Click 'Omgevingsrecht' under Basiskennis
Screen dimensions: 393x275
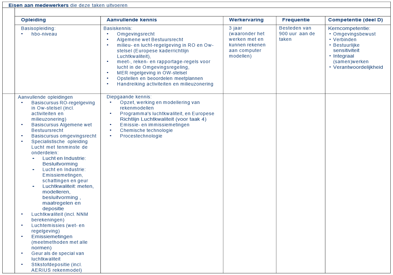(x=136, y=34)
